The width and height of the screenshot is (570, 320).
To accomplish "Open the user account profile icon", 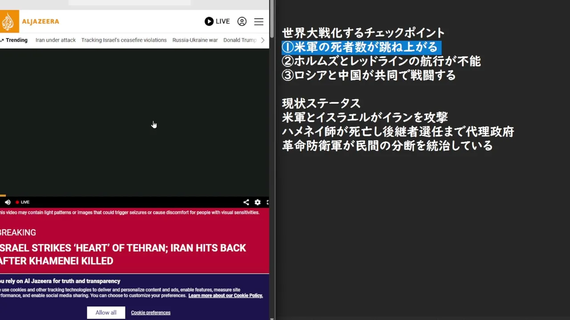I will [x=242, y=21].
